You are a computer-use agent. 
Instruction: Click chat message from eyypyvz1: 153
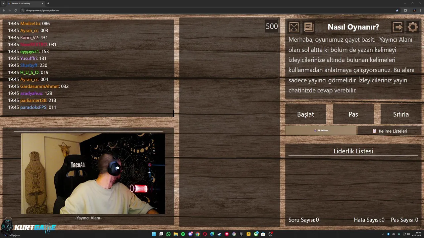coord(28,51)
